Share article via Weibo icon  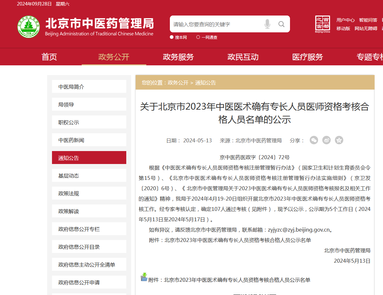coord(326,140)
